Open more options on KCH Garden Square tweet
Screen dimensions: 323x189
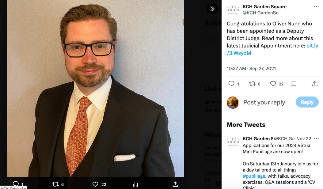pos(316,7)
